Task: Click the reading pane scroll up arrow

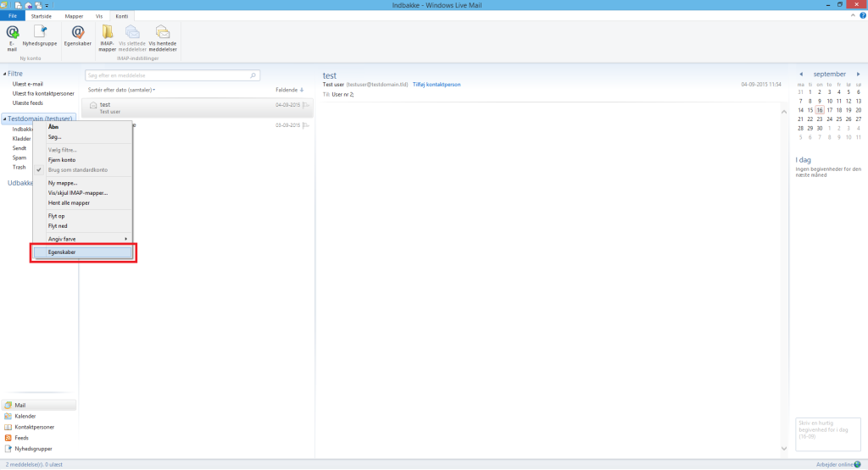Action: [x=784, y=113]
